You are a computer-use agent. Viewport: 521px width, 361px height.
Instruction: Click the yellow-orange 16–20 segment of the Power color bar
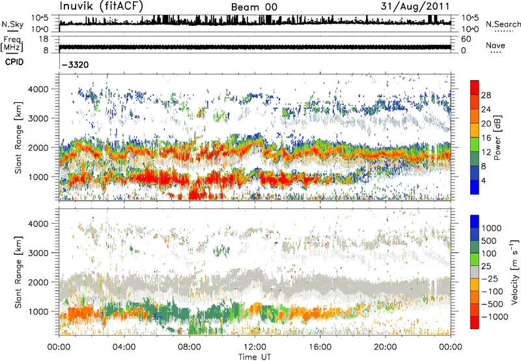pos(475,130)
